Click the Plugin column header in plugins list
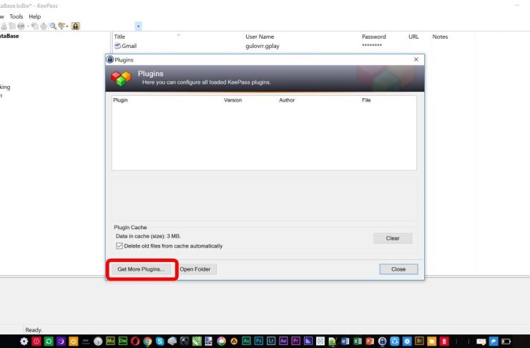This screenshot has height=348, width=530. (x=120, y=100)
